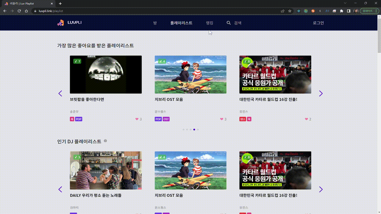The width and height of the screenshot is (381, 214).
Task: Click the green circular extension icon
Action: (x=306, y=11)
